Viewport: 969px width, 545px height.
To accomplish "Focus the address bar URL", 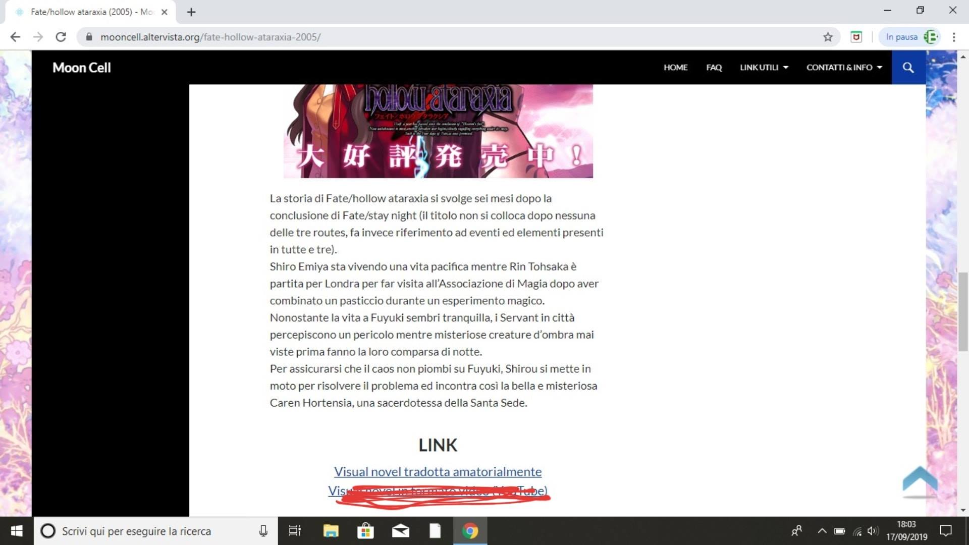I will tap(210, 37).
